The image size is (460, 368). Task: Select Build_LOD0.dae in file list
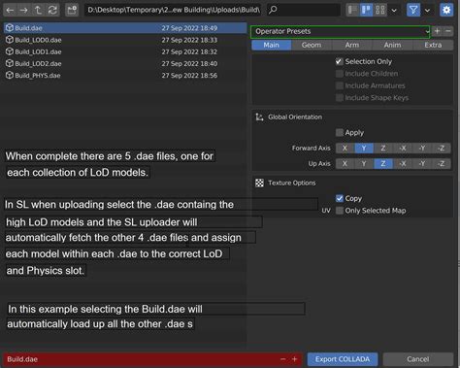pyautogui.click(x=125, y=40)
